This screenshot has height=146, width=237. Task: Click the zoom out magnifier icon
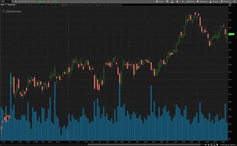[214, 145]
